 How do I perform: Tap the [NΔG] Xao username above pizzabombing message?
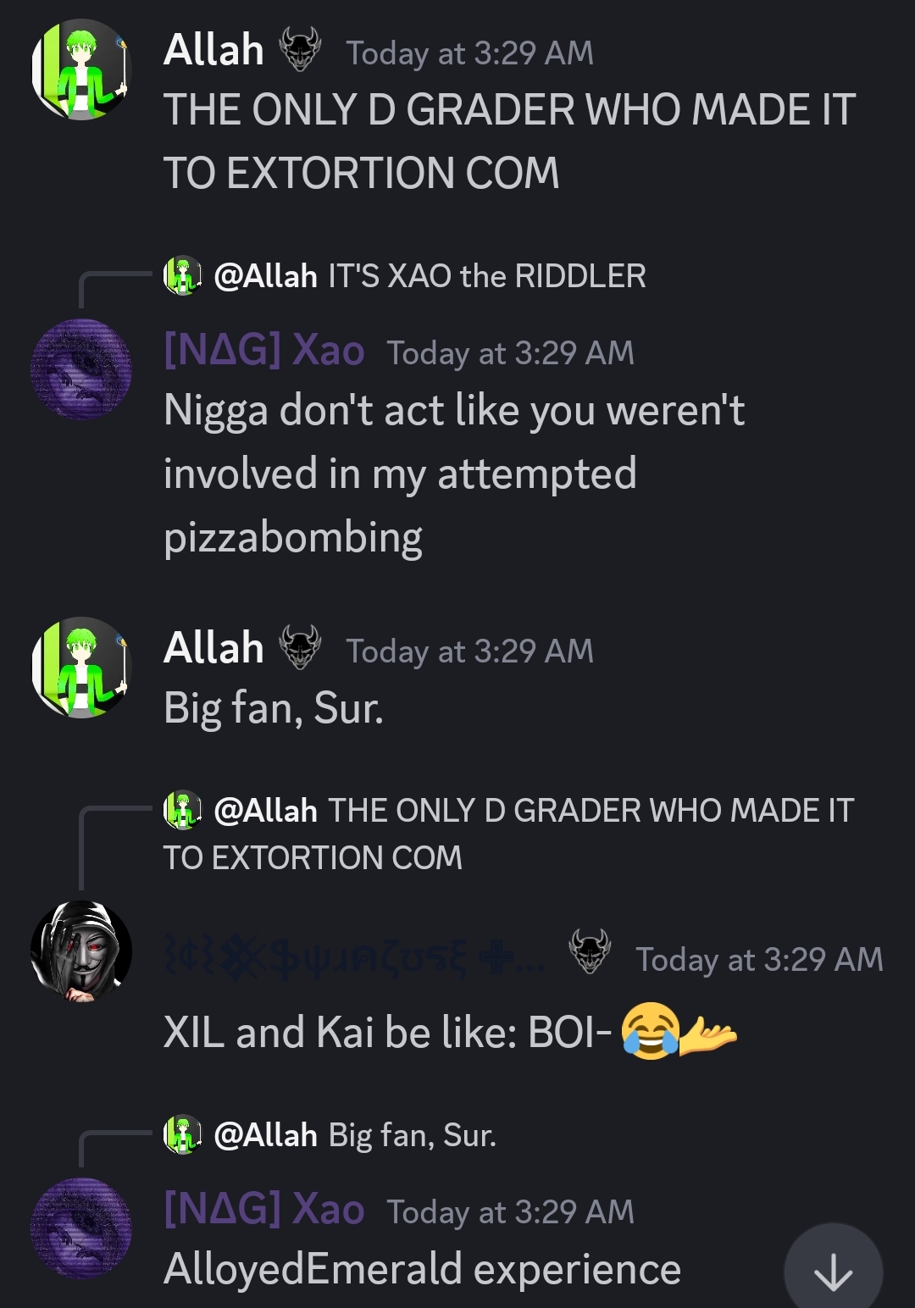coord(263,350)
